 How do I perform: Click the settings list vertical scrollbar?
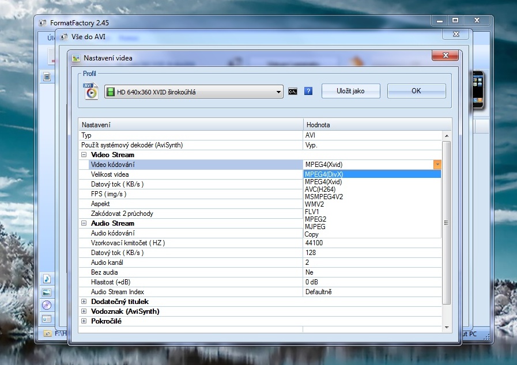click(x=446, y=222)
